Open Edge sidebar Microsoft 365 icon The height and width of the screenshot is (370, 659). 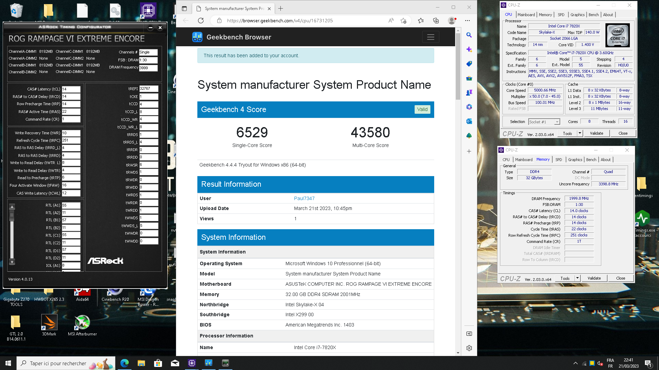[469, 107]
